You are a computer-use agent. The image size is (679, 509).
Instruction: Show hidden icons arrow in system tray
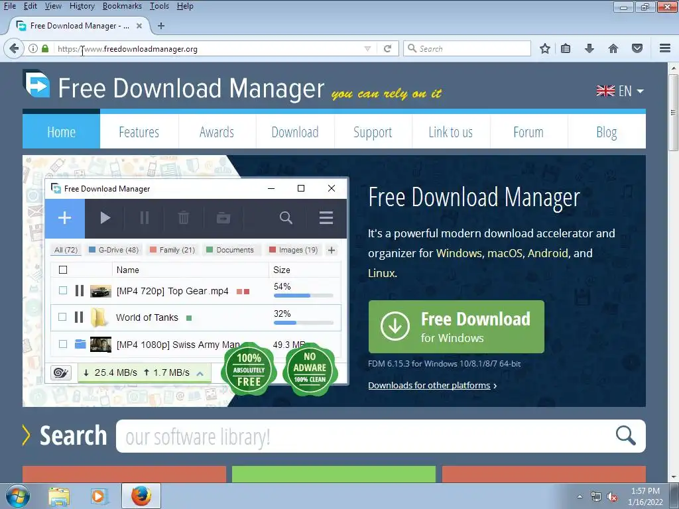click(580, 496)
